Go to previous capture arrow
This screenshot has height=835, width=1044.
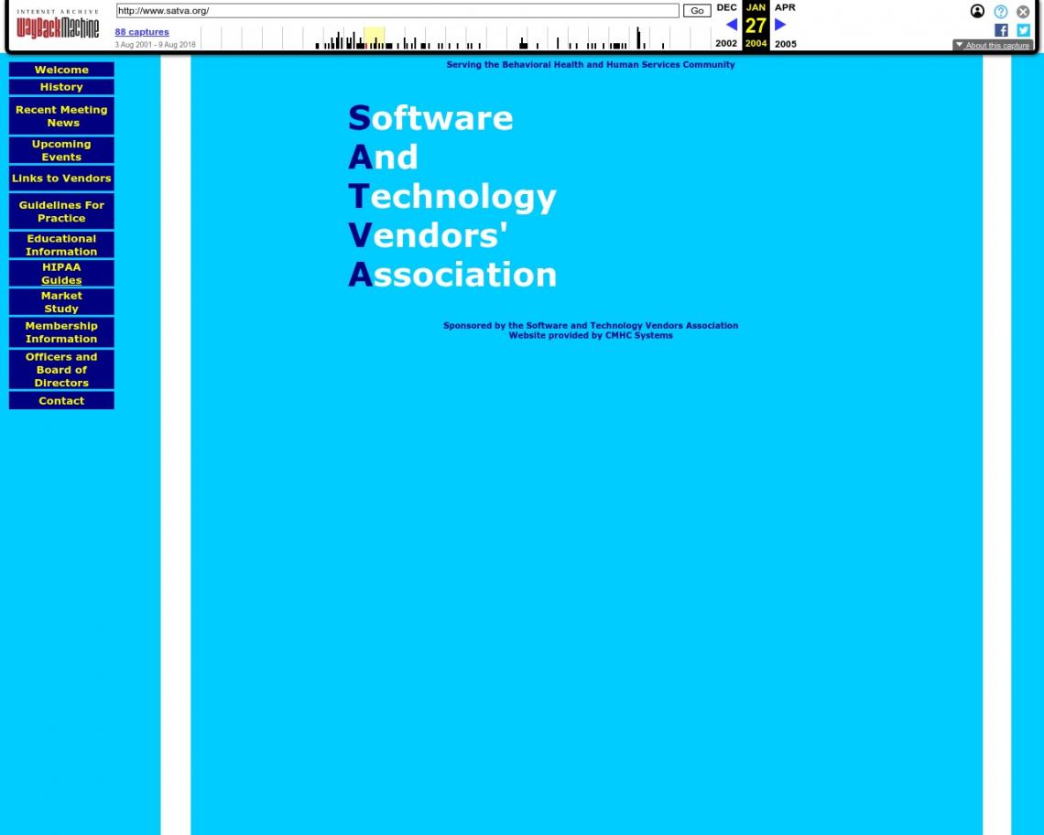coord(731,25)
